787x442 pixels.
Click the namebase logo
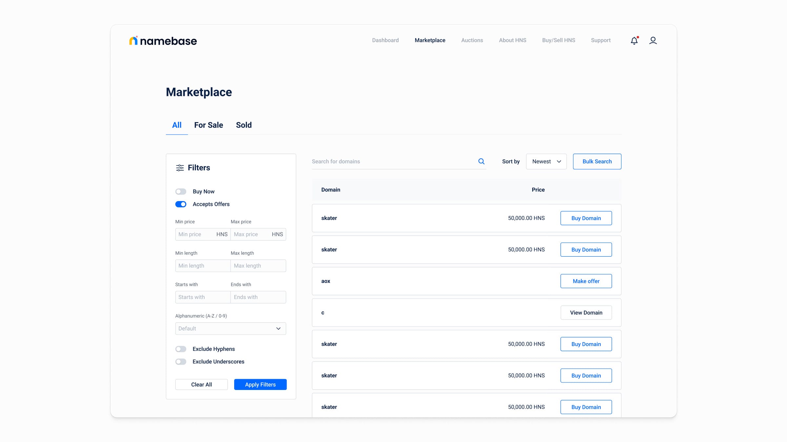click(x=163, y=41)
